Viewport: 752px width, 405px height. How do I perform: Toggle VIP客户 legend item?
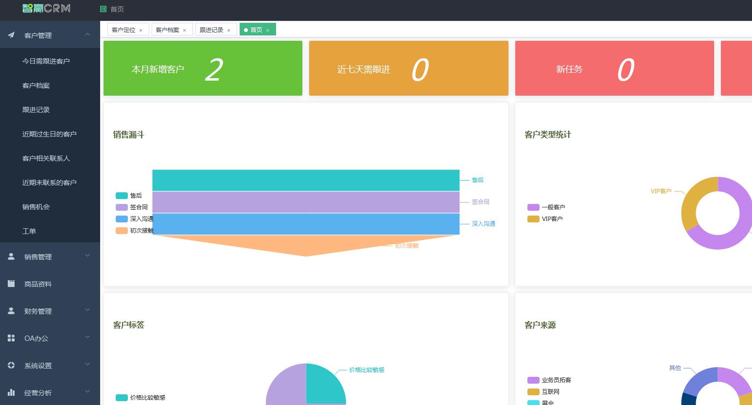click(x=545, y=219)
